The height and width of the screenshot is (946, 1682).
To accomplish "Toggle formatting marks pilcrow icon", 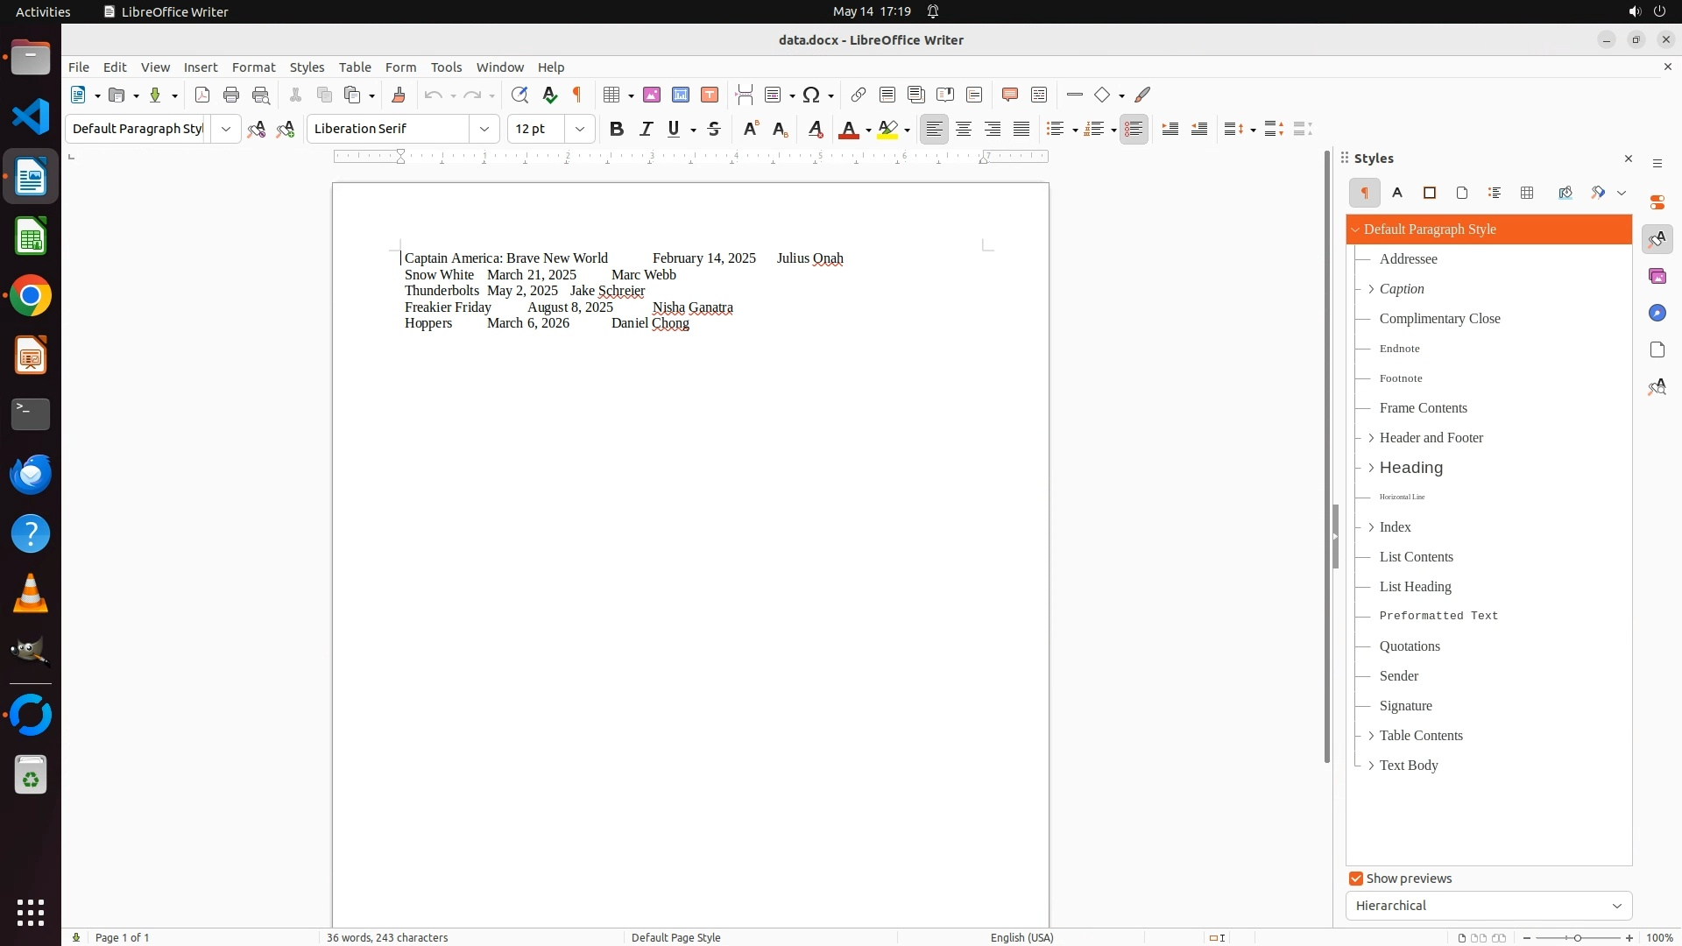I will click(577, 95).
